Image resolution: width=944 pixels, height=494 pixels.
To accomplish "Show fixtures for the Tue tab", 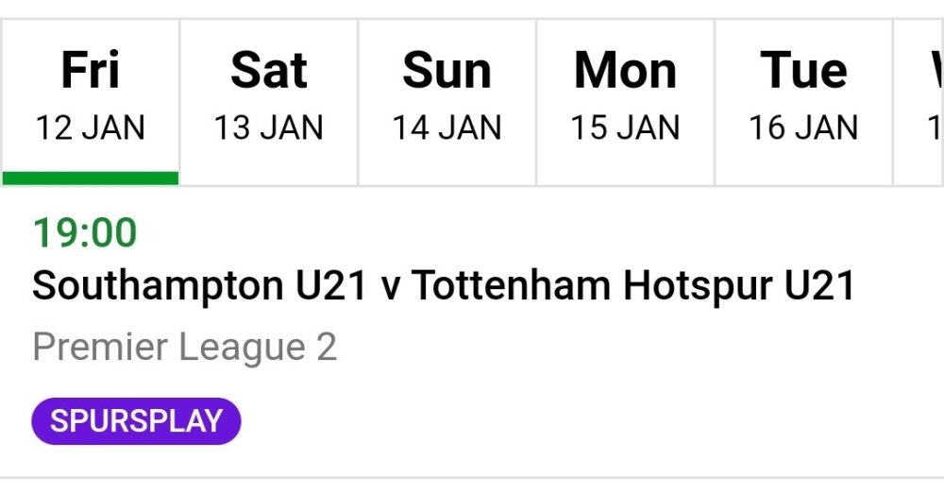I will [803, 71].
